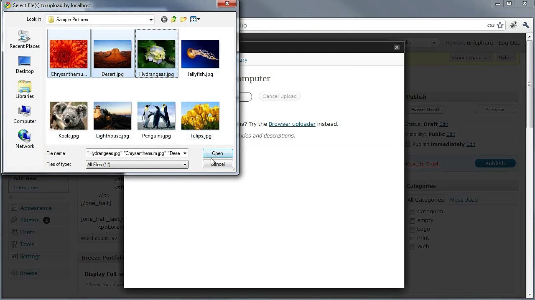Click the Log Out link
This screenshot has height=300, width=535.
[x=509, y=42]
